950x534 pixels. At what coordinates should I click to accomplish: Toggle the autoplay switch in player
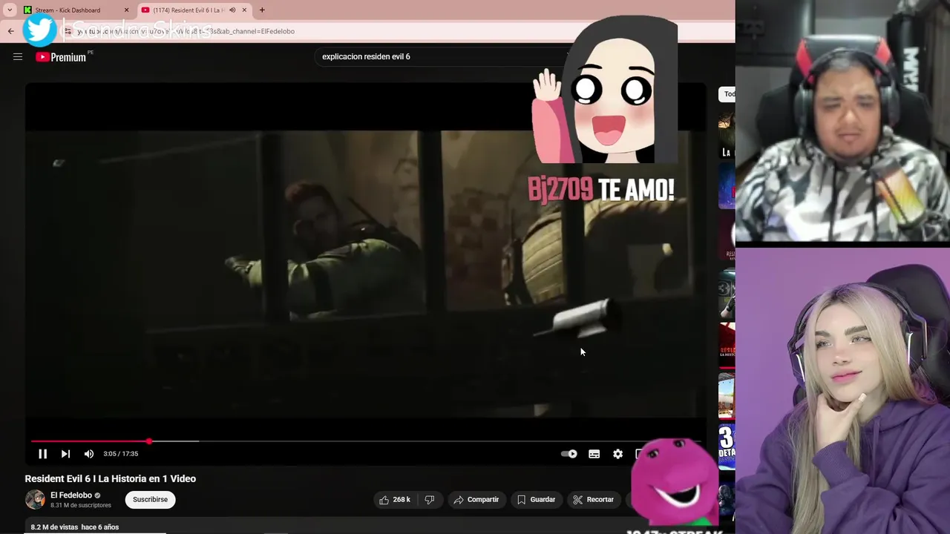(x=569, y=454)
